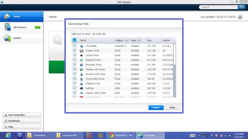
Task: Click the Find Model button
Action: (22, 121)
